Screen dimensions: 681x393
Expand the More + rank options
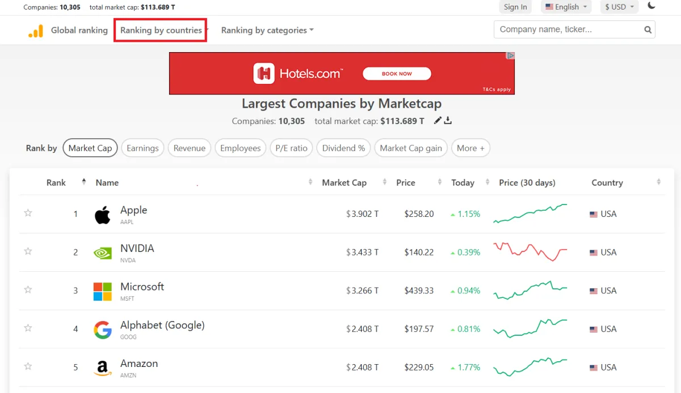click(x=470, y=148)
